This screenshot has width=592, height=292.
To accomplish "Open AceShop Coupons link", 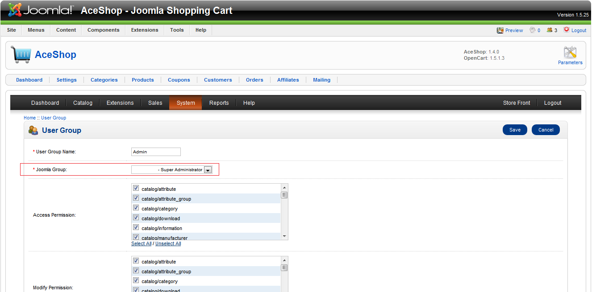I will point(179,80).
